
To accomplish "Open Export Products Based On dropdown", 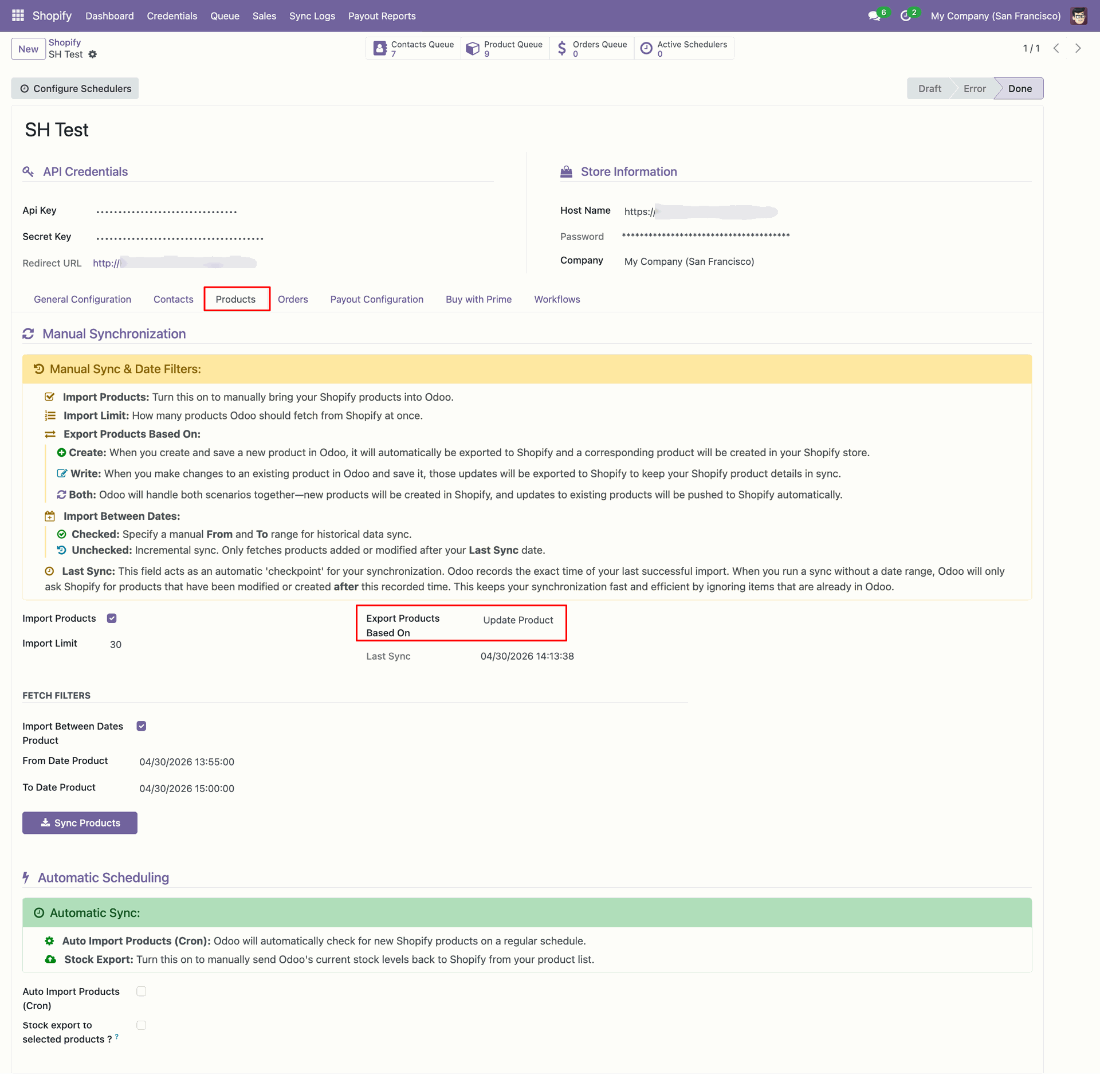I will tap(518, 620).
